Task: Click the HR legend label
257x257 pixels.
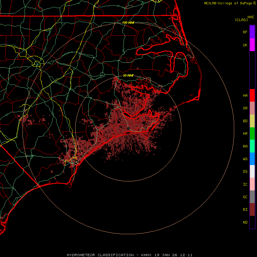Action: [x=245, y=134]
